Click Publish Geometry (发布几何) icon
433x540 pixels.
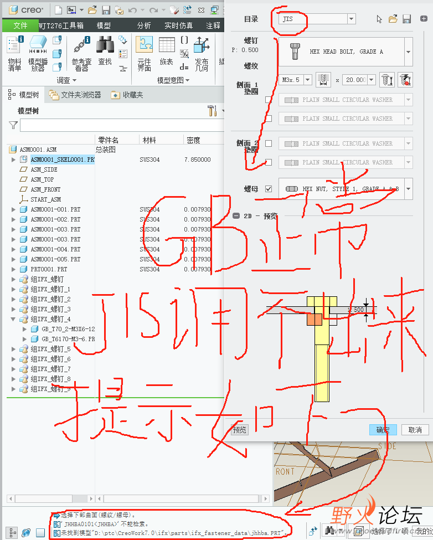pyautogui.click(x=202, y=54)
